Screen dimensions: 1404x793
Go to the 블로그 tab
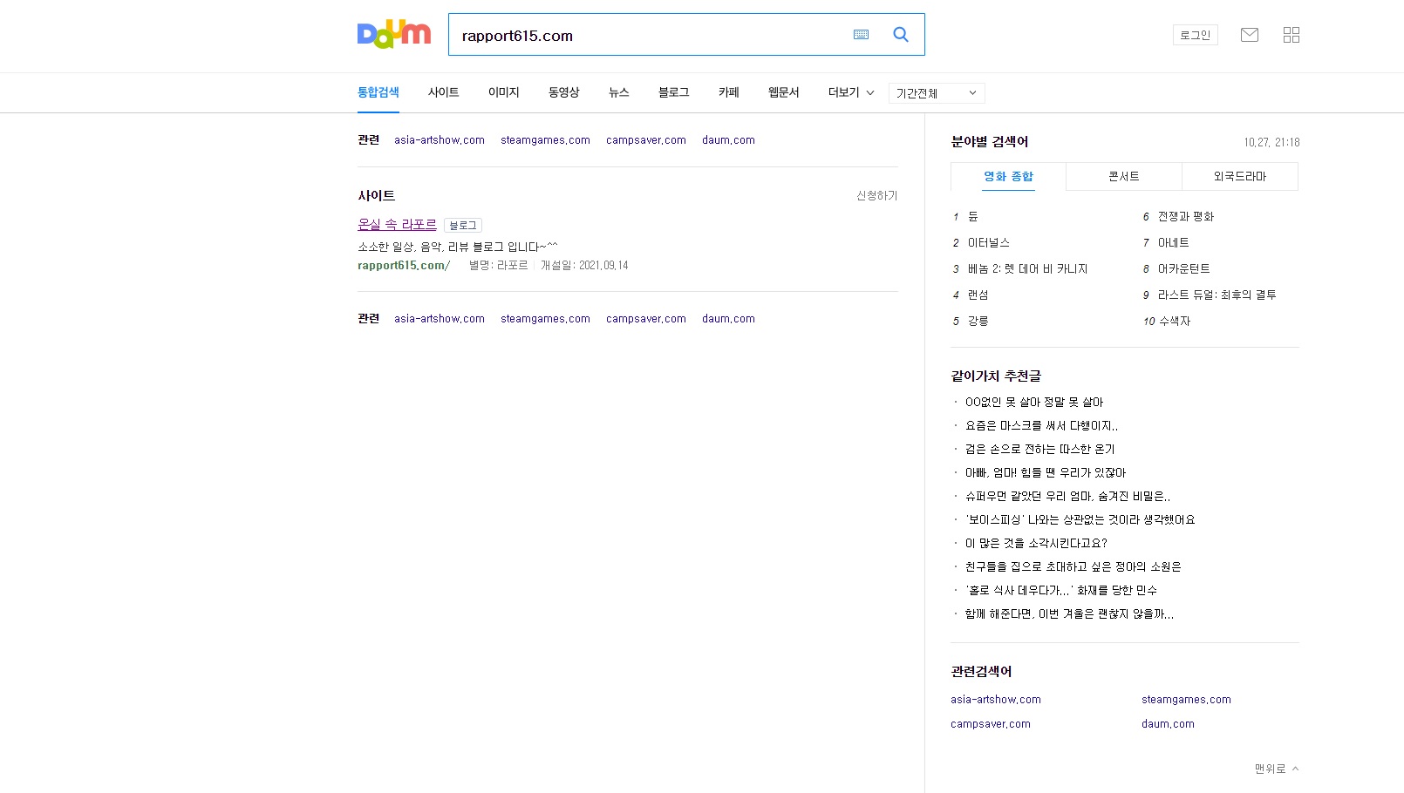click(x=673, y=92)
